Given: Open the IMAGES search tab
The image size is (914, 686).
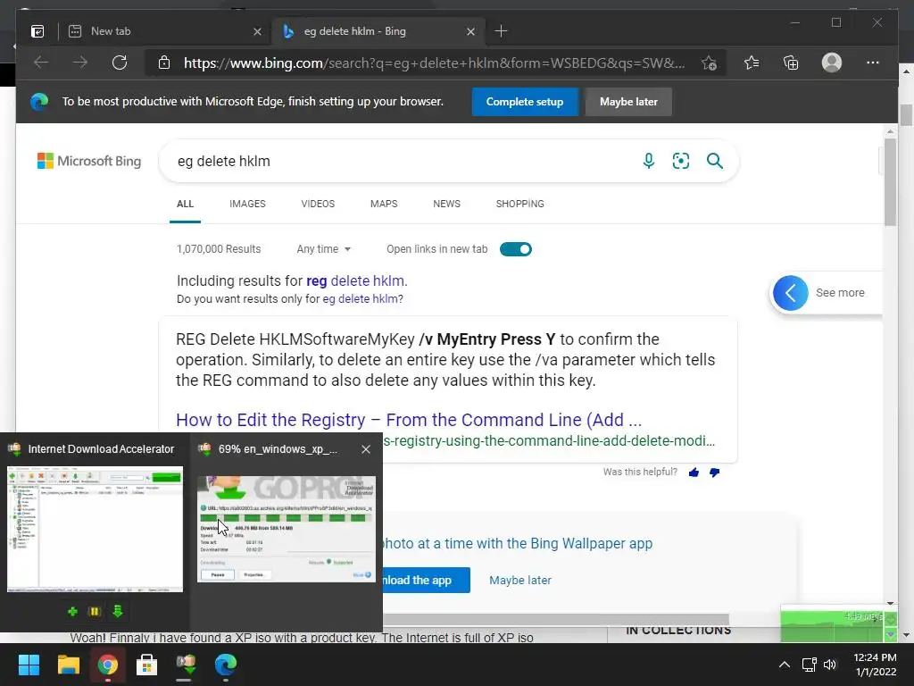Looking at the screenshot, I should pyautogui.click(x=247, y=204).
